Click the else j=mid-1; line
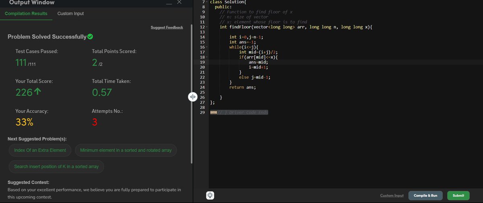Image resolution: width=483 pixels, height=203 pixels. 254,77
